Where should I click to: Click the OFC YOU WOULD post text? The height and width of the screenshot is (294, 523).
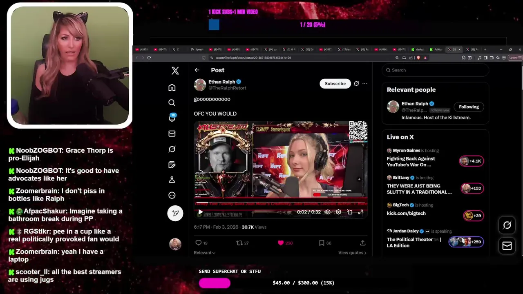(x=215, y=114)
